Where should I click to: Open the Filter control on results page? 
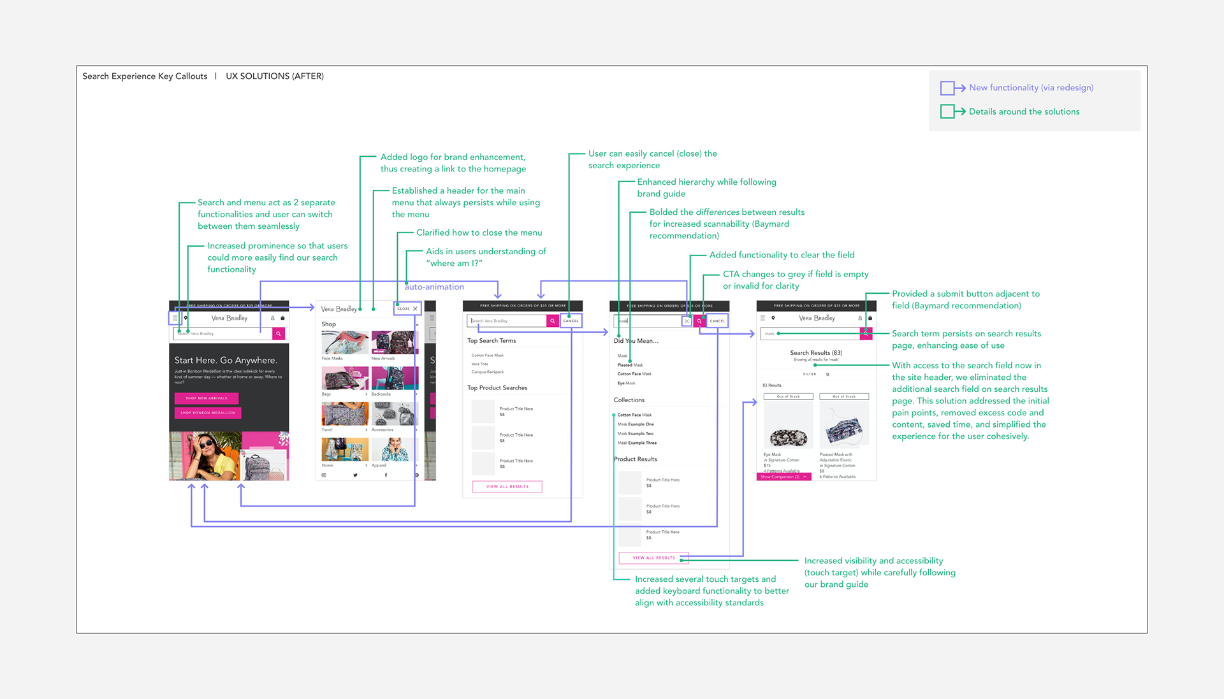(816, 375)
